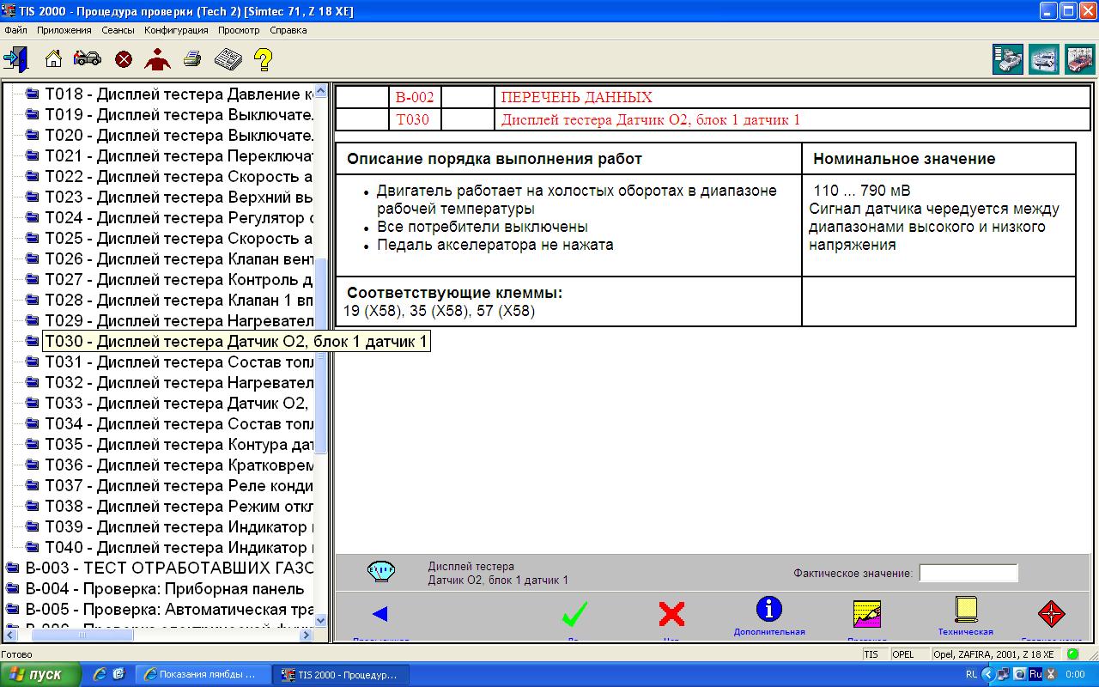This screenshot has width=1099, height=687.
Task: Click language indicator Ru in tray
Action: point(1035,674)
